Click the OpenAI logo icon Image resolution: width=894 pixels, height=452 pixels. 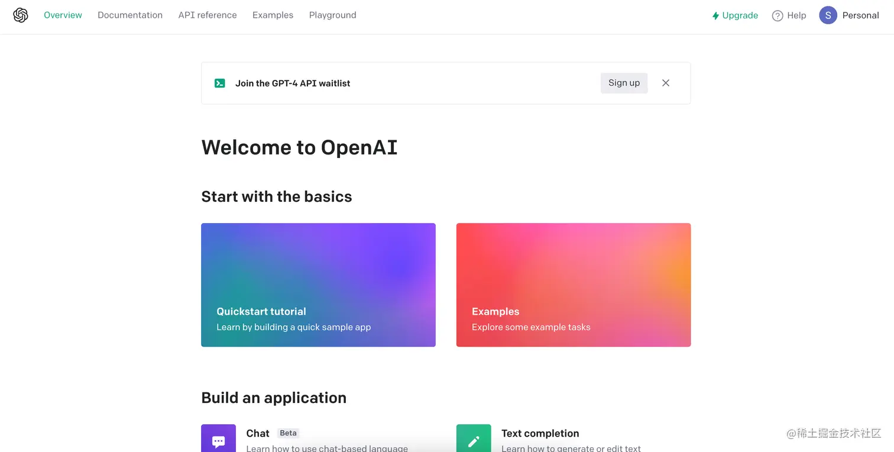(x=21, y=15)
